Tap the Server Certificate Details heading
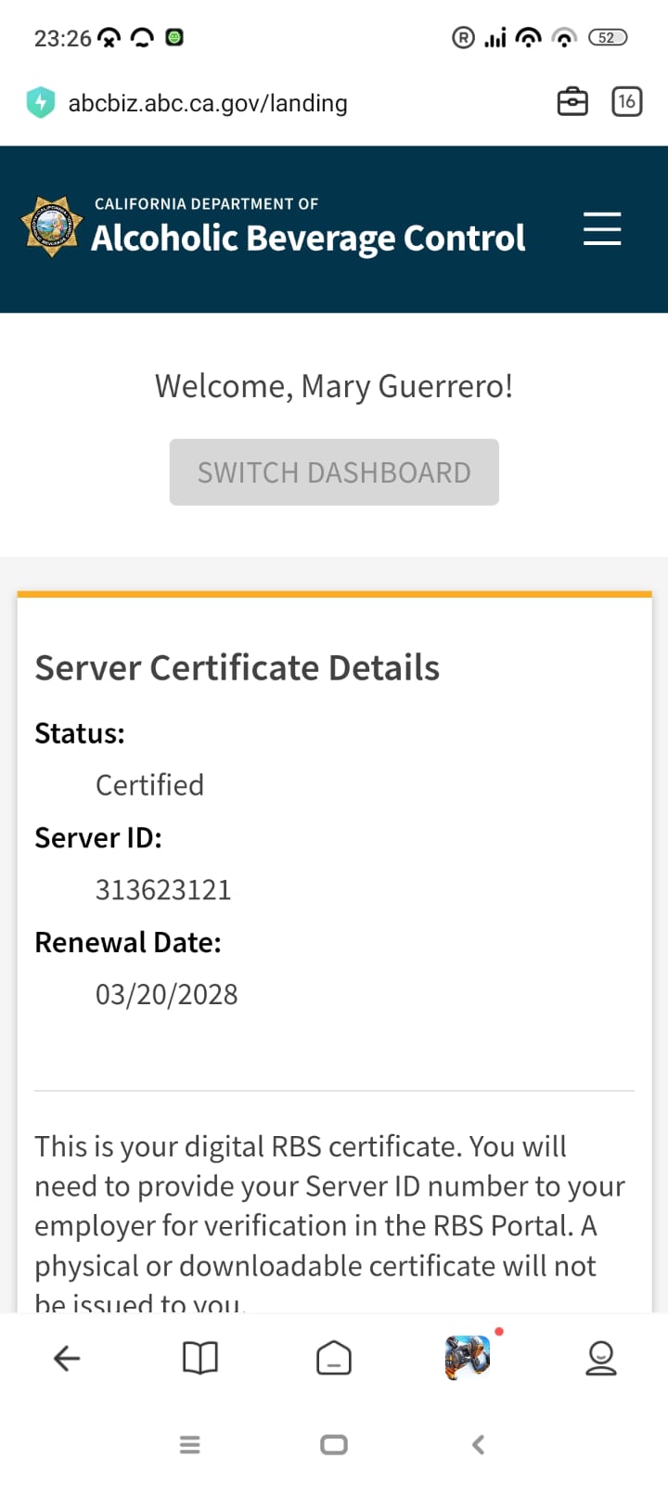Viewport: 668px width, 1485px height. click(238, 668)
